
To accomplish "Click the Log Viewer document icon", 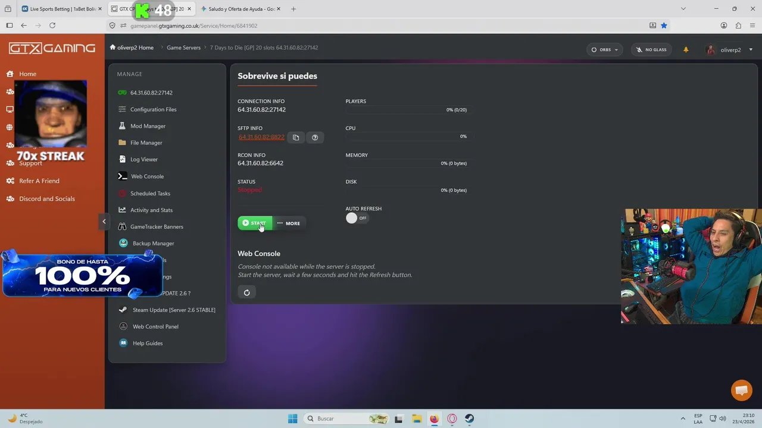I will [122, 159].
